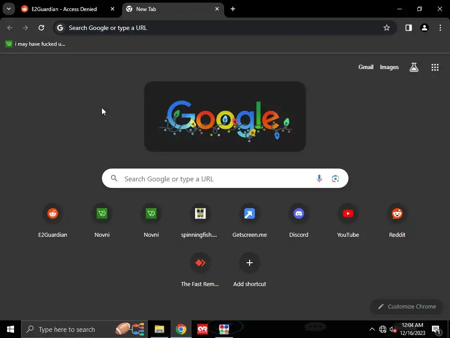This screenshot has width=450, height=338.
Task: Open the YouTube shortcut
Action: pos(348,221)
